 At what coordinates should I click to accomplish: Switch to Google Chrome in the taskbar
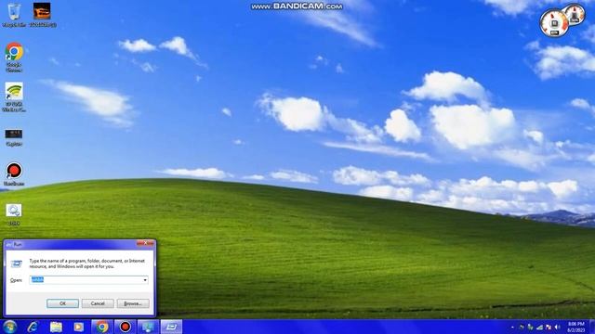(x=101, y=327)
